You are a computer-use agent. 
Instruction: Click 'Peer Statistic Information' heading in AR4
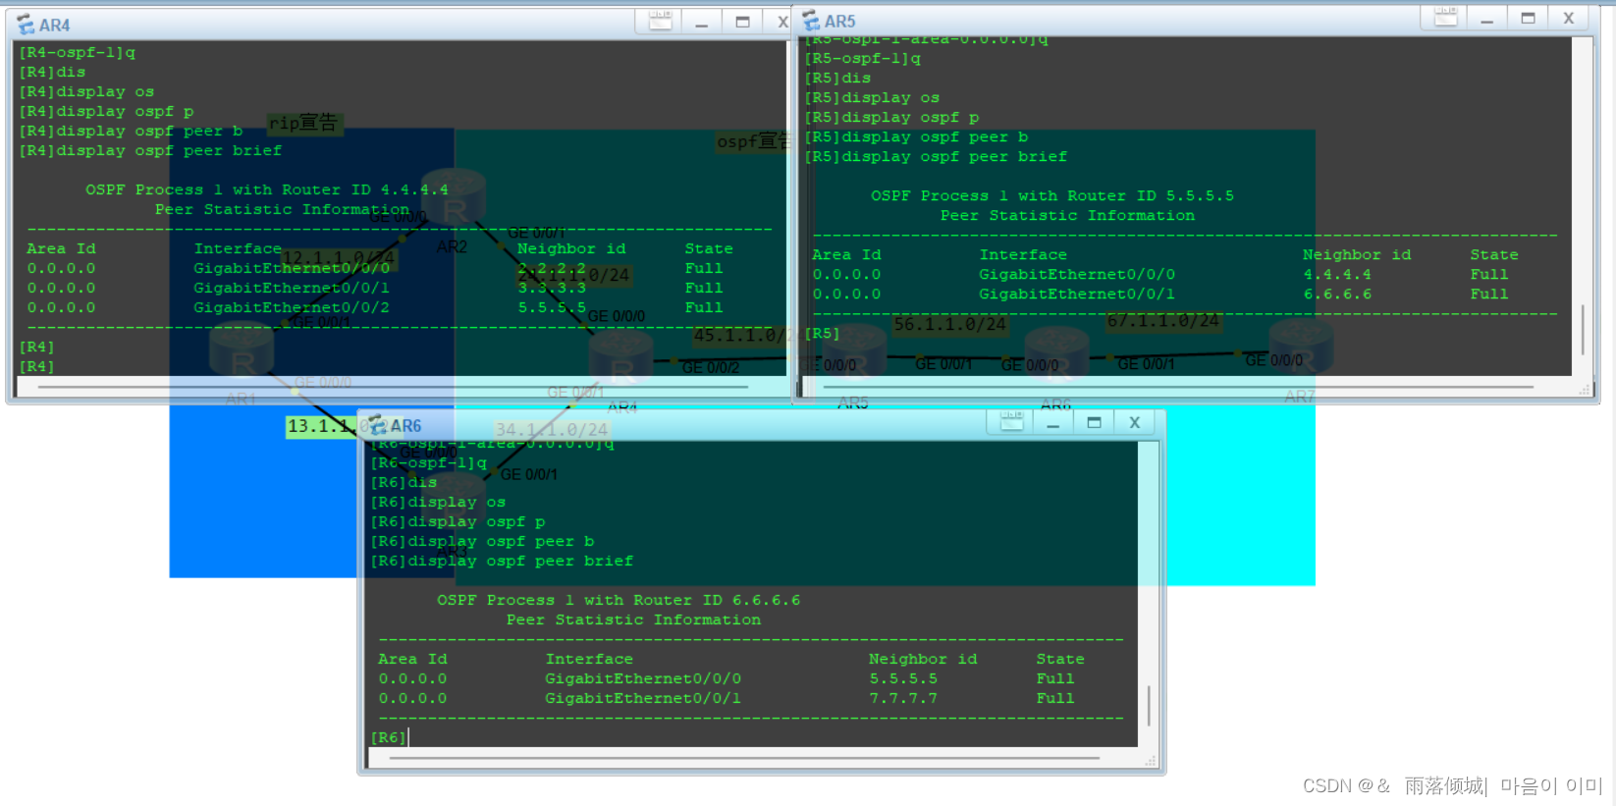point(282,209)
